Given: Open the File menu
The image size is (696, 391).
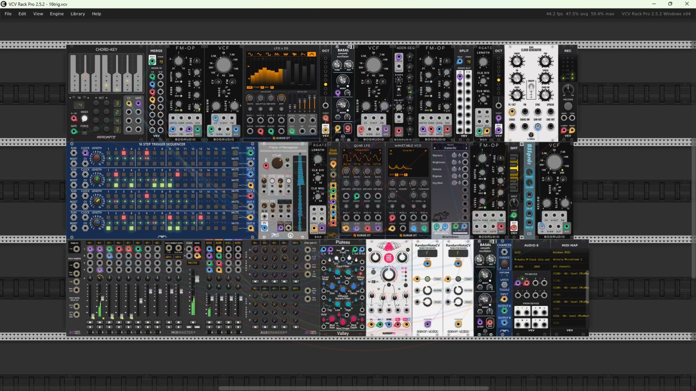Looking at the screenshot, I should click(x=8, y=14).
